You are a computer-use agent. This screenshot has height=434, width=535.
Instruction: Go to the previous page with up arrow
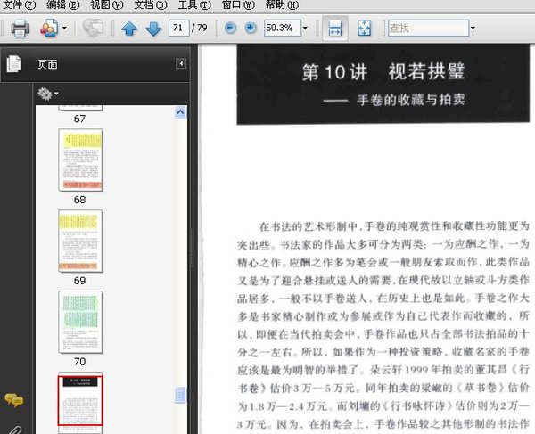[x=129, y=29]
